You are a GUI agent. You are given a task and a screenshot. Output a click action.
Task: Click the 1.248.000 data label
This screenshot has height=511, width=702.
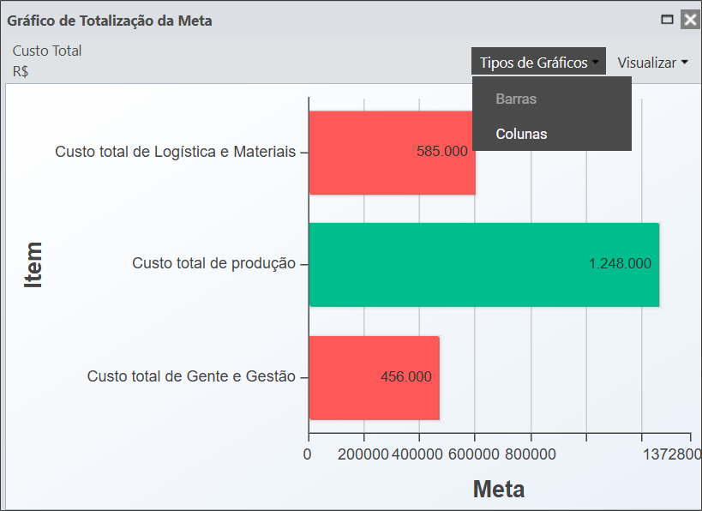(x=620, y=264)
